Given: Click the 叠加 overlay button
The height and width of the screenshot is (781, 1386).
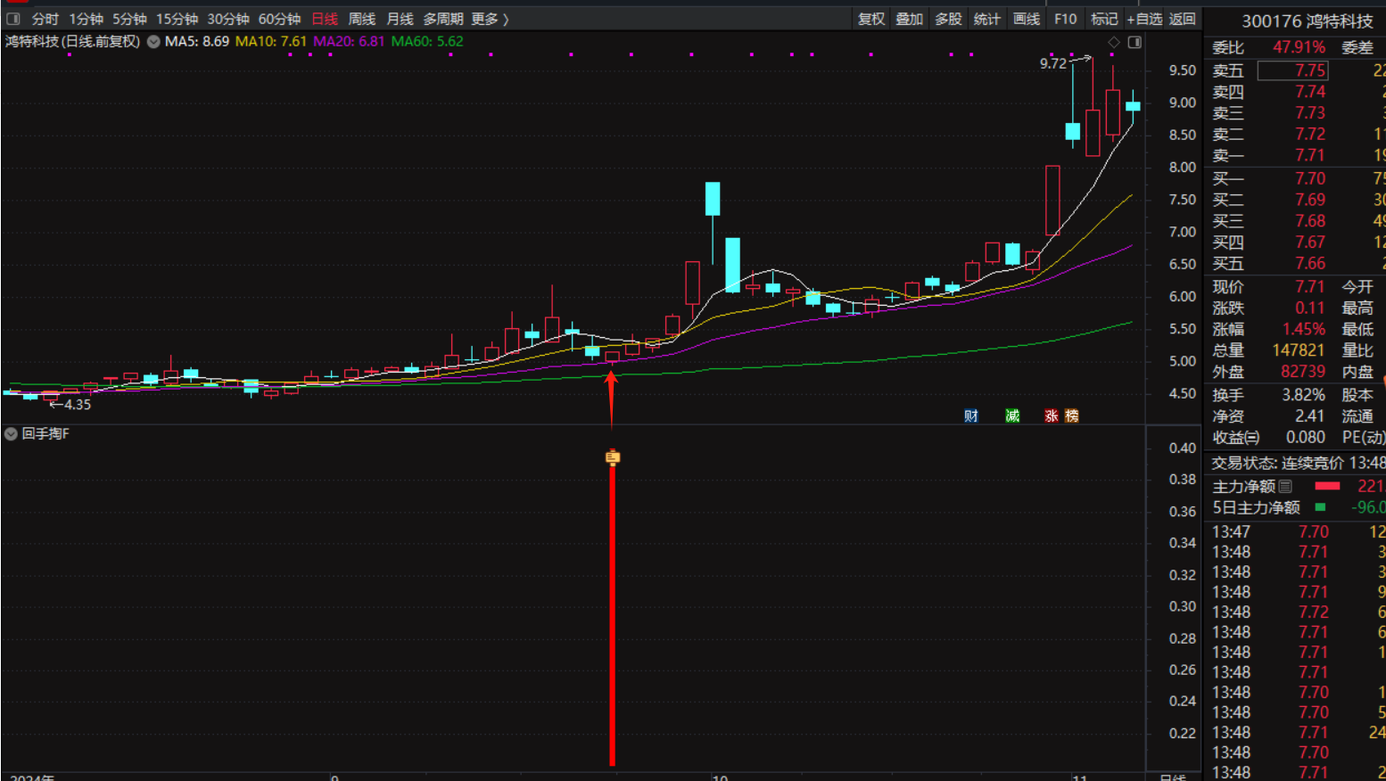Looking at the screenshot, I should 910,19.
